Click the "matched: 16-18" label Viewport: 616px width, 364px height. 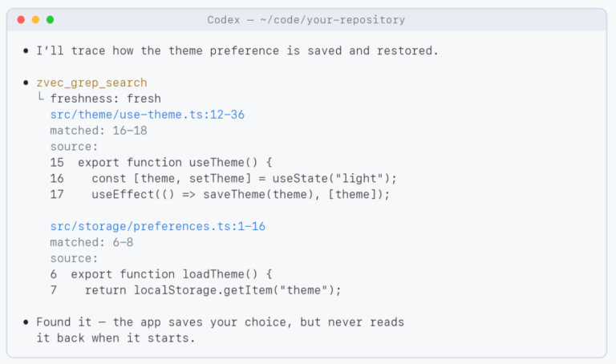coord(99,131)
